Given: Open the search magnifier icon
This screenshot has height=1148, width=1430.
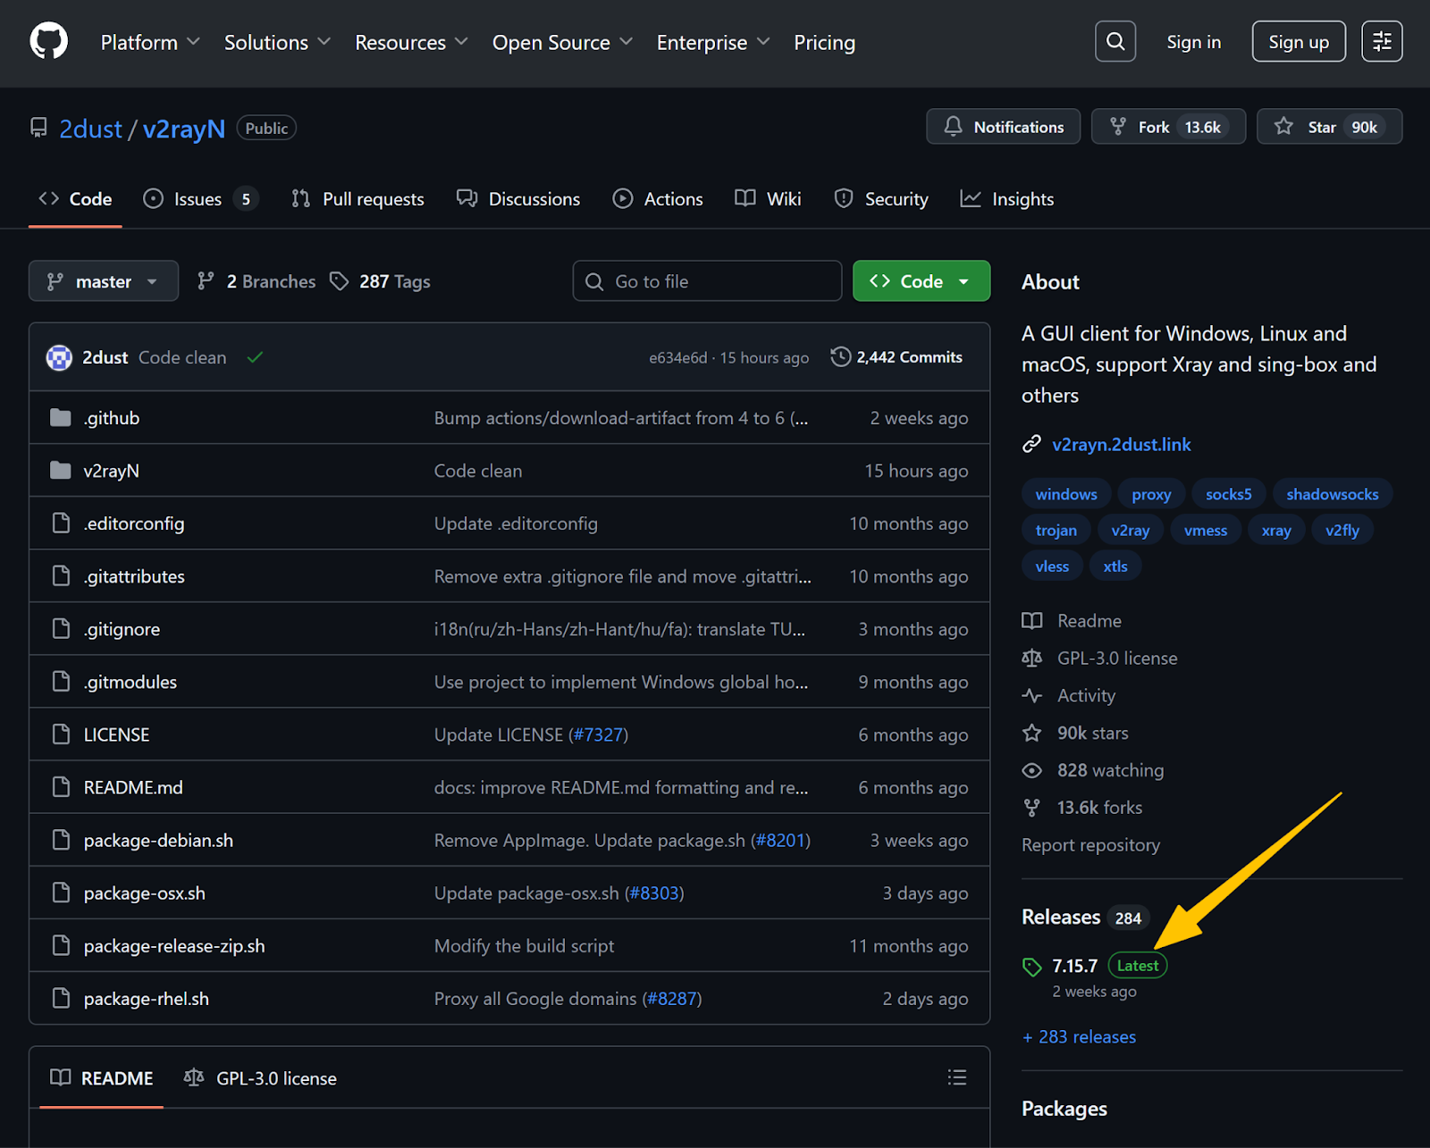Looking at the screenshot, I should [1115, 42].
